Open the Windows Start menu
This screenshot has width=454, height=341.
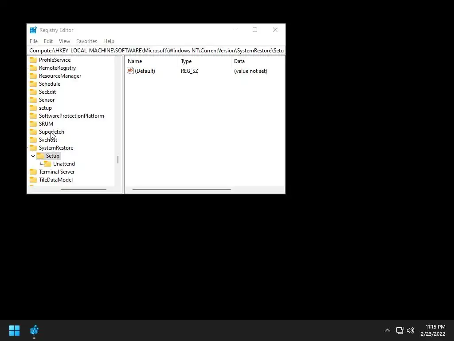pyautogui.click(x=14, y=330)
